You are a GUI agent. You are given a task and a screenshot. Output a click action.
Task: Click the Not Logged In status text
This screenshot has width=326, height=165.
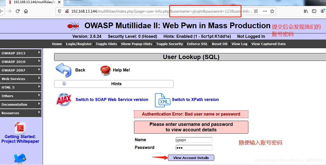(x=251, y=36)
